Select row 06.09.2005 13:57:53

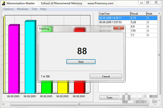click(128, 22)
